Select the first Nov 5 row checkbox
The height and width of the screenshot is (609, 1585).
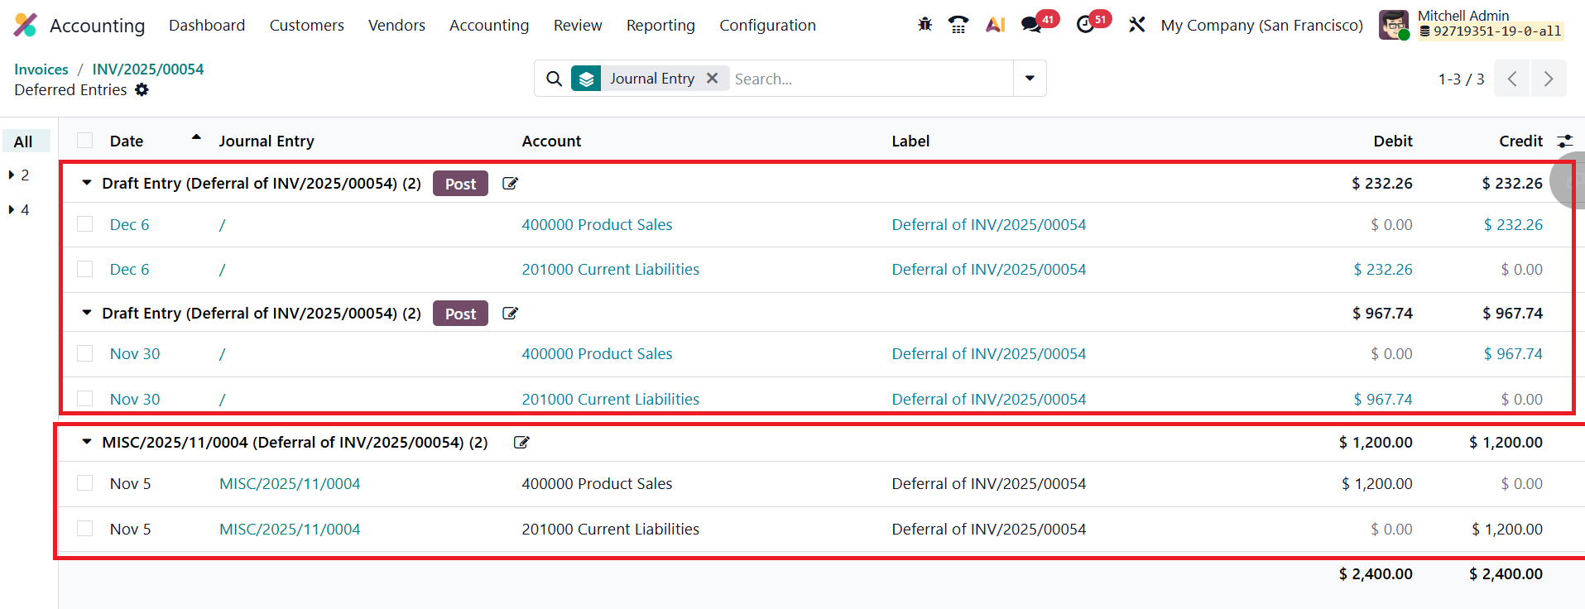(85, 483)
